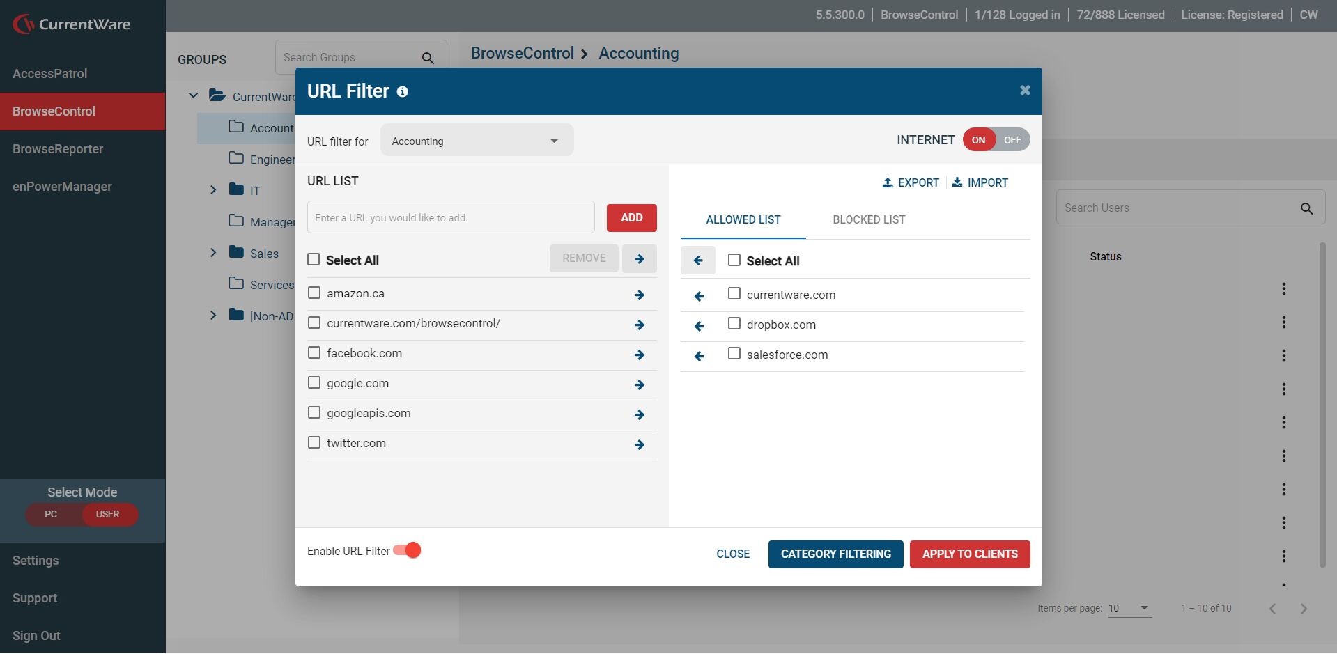1337x654 pixels.
Task: Click the right arrow next to facebook.com
Action: 639,355
